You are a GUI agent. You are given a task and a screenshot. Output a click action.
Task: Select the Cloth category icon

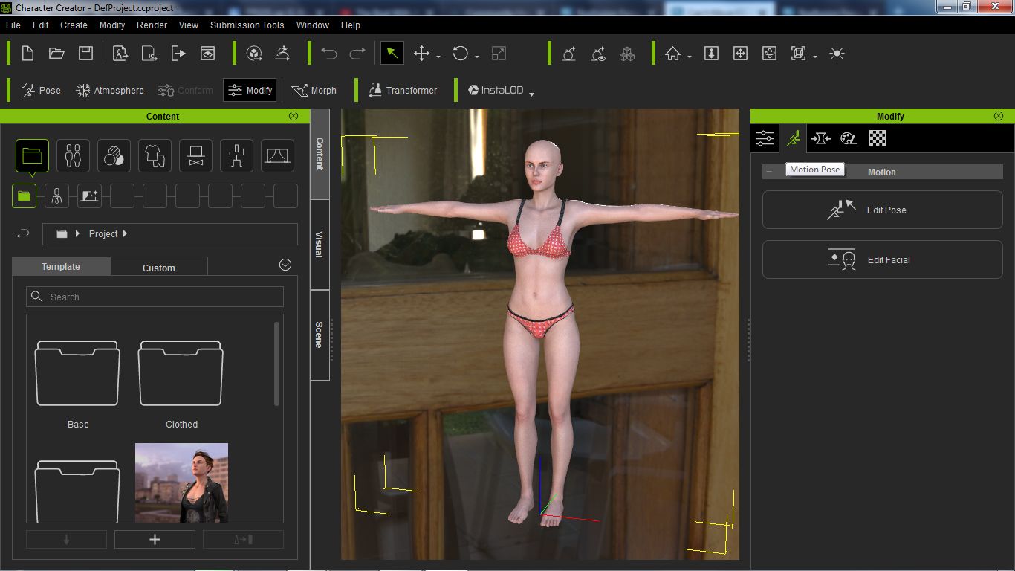click(x=155, y=156)
